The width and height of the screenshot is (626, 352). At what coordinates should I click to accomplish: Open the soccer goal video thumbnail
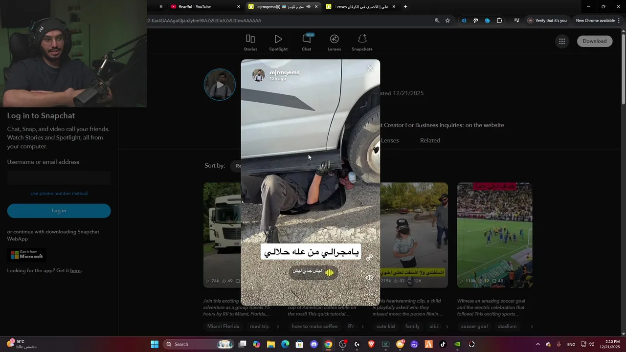click(x=494, y=235)
